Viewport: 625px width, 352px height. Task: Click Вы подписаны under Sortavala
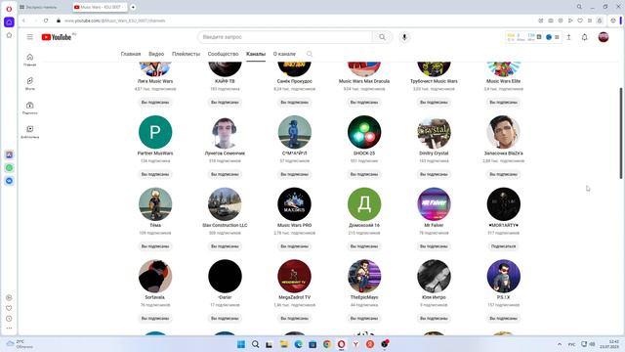coord(155,319)
